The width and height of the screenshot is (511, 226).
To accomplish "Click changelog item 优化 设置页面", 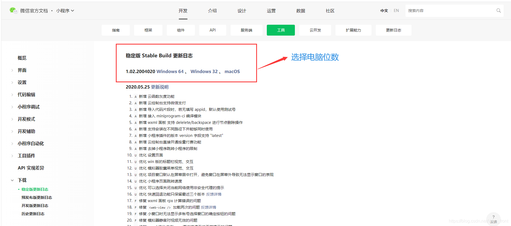I will [151, 155].
